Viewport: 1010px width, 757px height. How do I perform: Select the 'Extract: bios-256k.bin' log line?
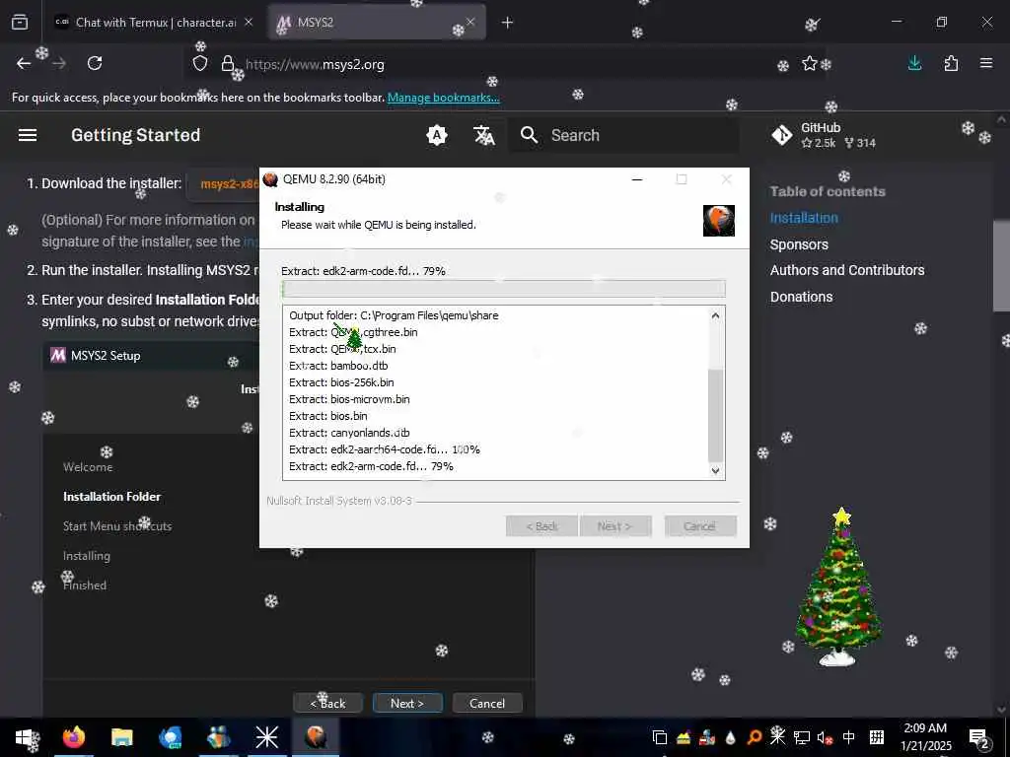pos(341,382)
